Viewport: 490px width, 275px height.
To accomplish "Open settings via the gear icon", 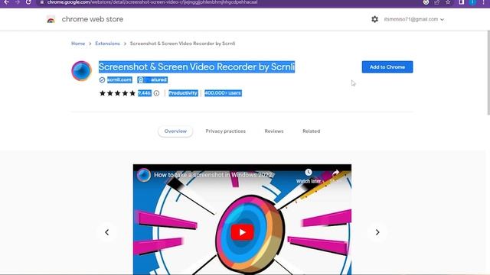I will point(374,19).
